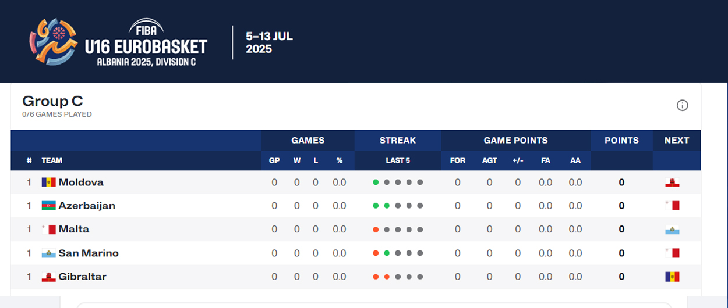
Task: Click next-opponent flag in Azerbaijan's row
Action: (x=672, y=206)
